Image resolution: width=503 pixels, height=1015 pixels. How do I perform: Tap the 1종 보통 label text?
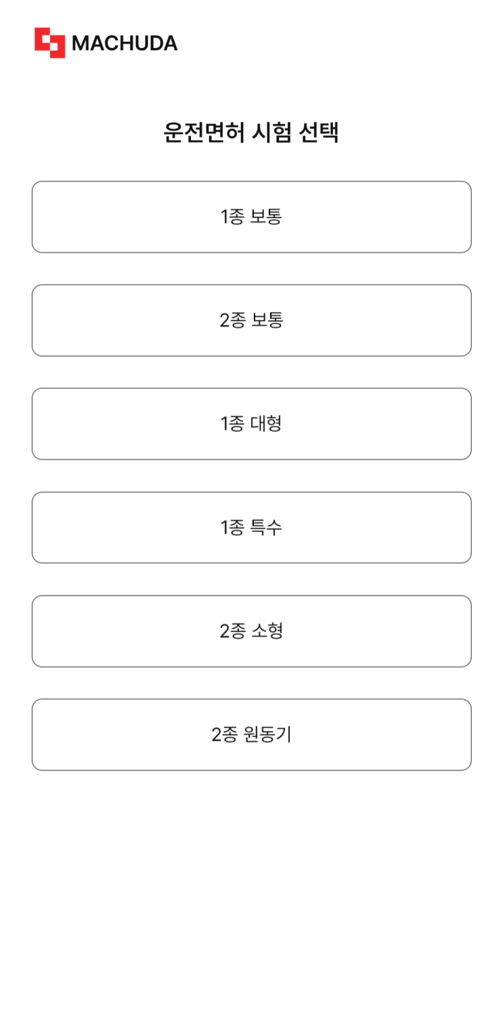coord(251,217)
